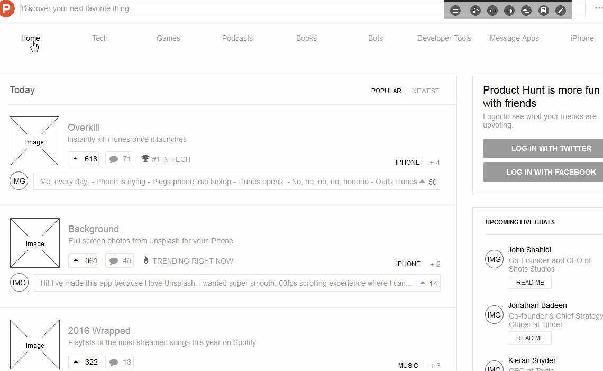Open John Shahidi's name link

(x=529, y=250)
